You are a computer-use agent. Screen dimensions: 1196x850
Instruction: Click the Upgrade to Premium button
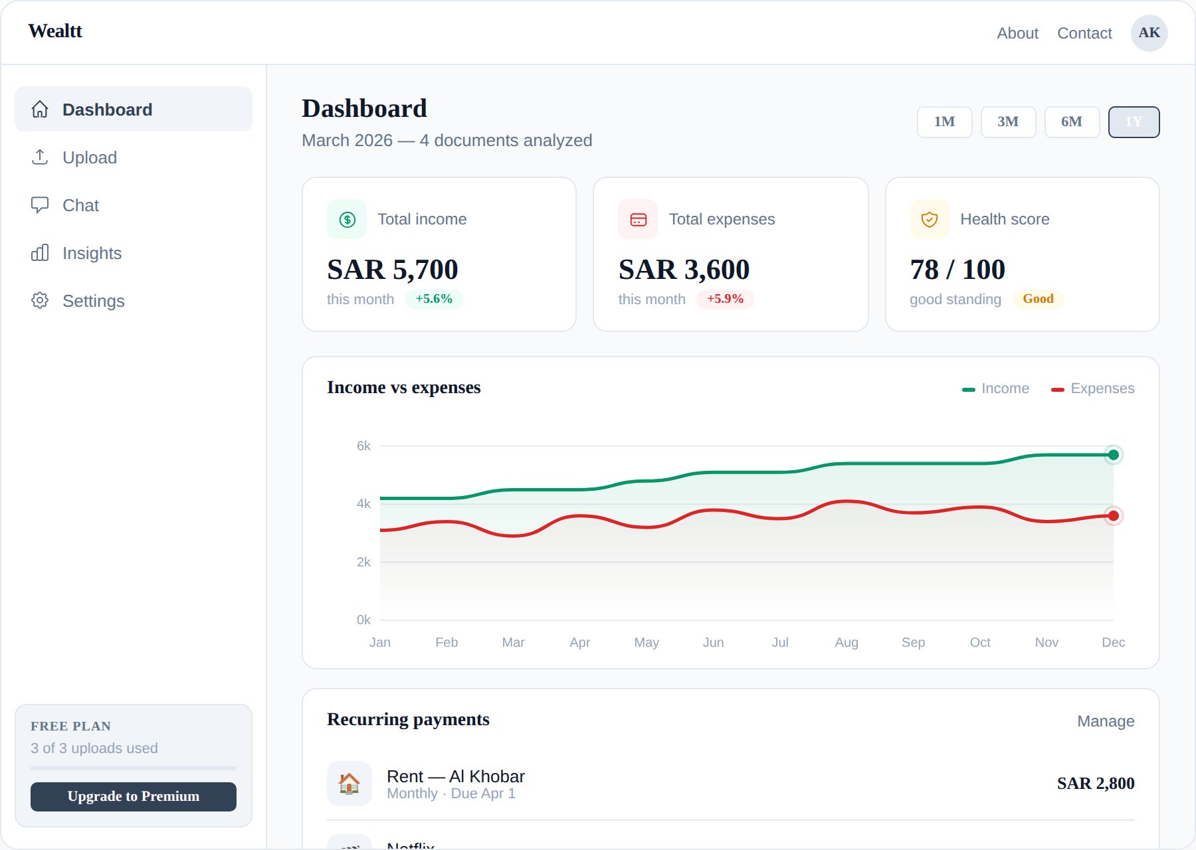tap(133, 796)
